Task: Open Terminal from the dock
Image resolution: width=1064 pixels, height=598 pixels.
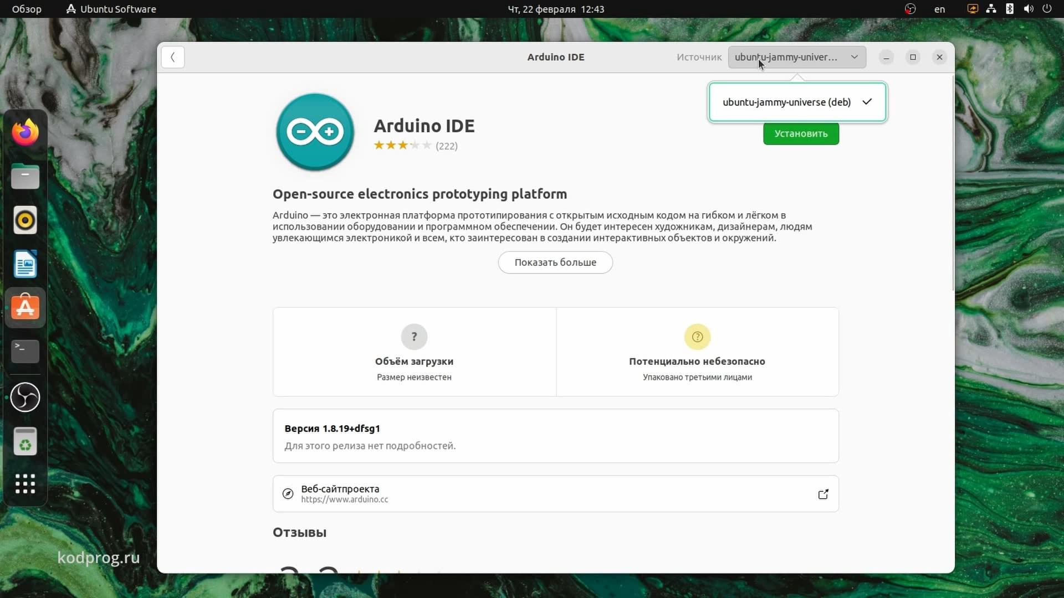Action: point(25,352)
